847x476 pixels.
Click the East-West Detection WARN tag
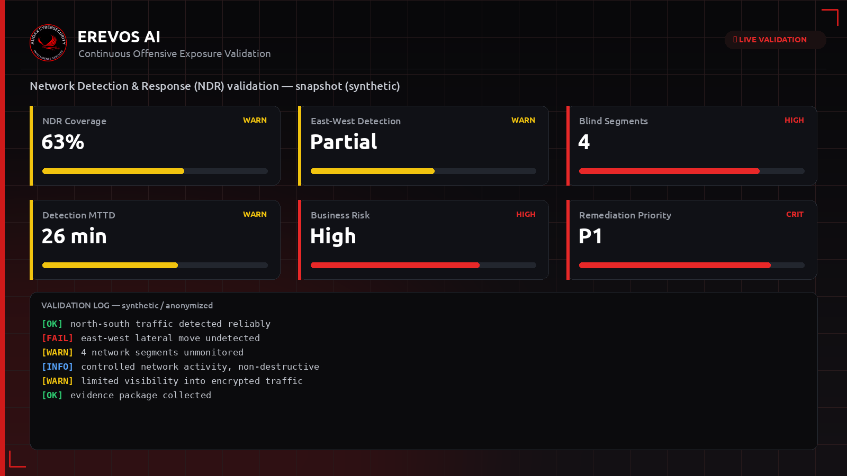(x=523, y=121)
